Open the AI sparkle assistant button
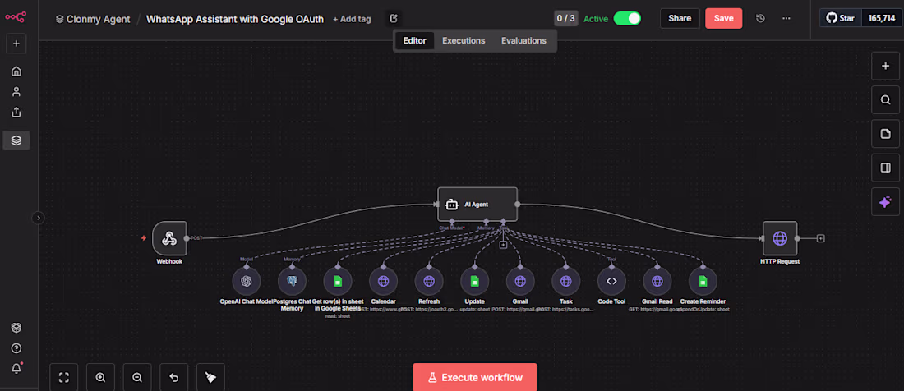This screenshot has width=904, height=391. click(886, 202)
